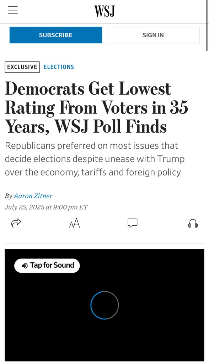Viewport: 209px width, 364px height.
Task: Click the blue Subscribe button
Action: tap(56, 35)
